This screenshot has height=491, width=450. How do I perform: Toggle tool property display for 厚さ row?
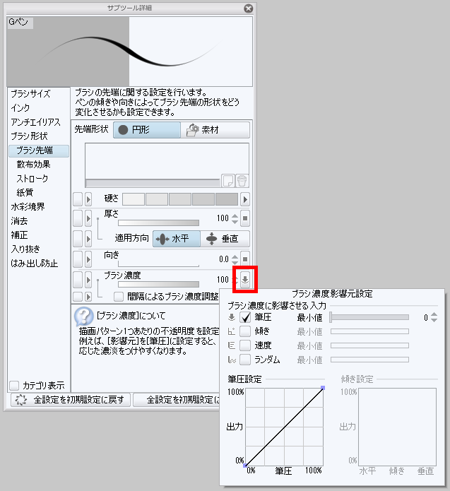[x=78, y=218]
